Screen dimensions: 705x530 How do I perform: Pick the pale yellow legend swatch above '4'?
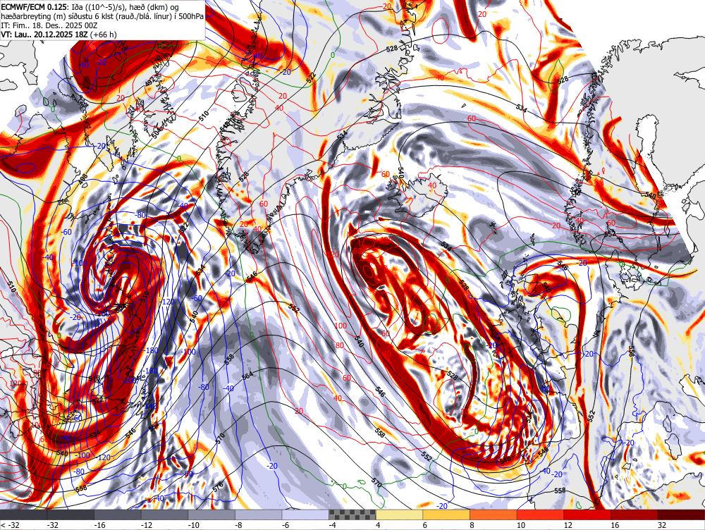click(399, 514)
